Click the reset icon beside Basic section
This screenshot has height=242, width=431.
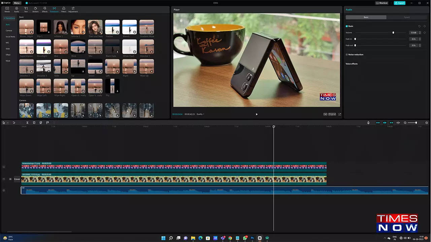pos(419,26)
